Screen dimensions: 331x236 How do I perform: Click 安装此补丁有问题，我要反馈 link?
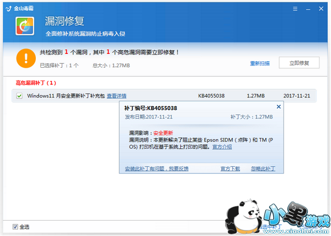tap(157, 169)
